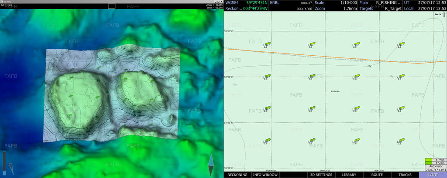This screenshot has width=447, height=178.
Task: Click the bottom-right green current arrow
Action: coord(402,140)
